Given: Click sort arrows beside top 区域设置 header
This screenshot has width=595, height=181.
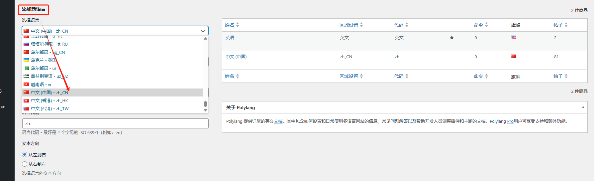Looking at the screenshot, I should pos(361,25).
